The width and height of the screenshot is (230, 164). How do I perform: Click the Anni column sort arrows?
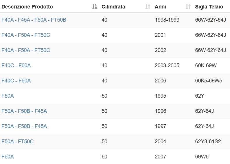click(x=188, y=7)
